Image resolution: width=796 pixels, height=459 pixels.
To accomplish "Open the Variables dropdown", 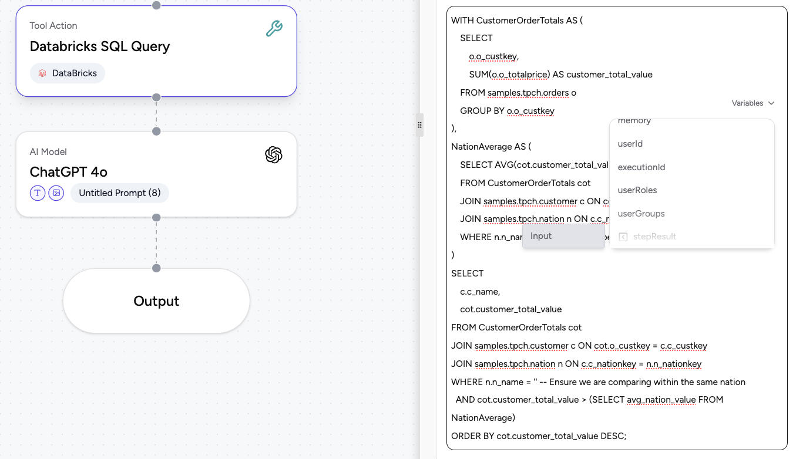I will 753,103.
